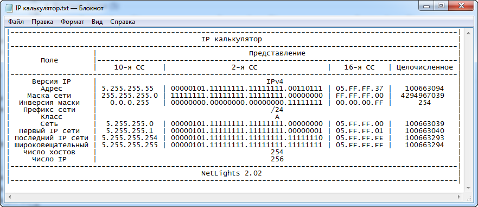This screenshot has width=478, height=207.
Task: Click hex value 00.00.00.FF
Action: click(x=359, y=103)
